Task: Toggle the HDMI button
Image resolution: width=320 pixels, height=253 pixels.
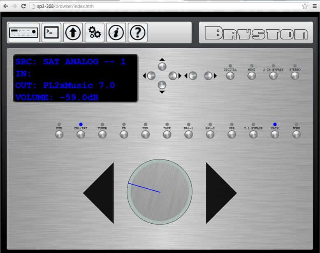Action: [252, 76]
